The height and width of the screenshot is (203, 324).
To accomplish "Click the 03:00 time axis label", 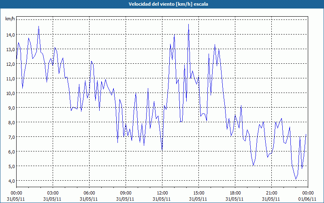I will [x=53, y=193].
